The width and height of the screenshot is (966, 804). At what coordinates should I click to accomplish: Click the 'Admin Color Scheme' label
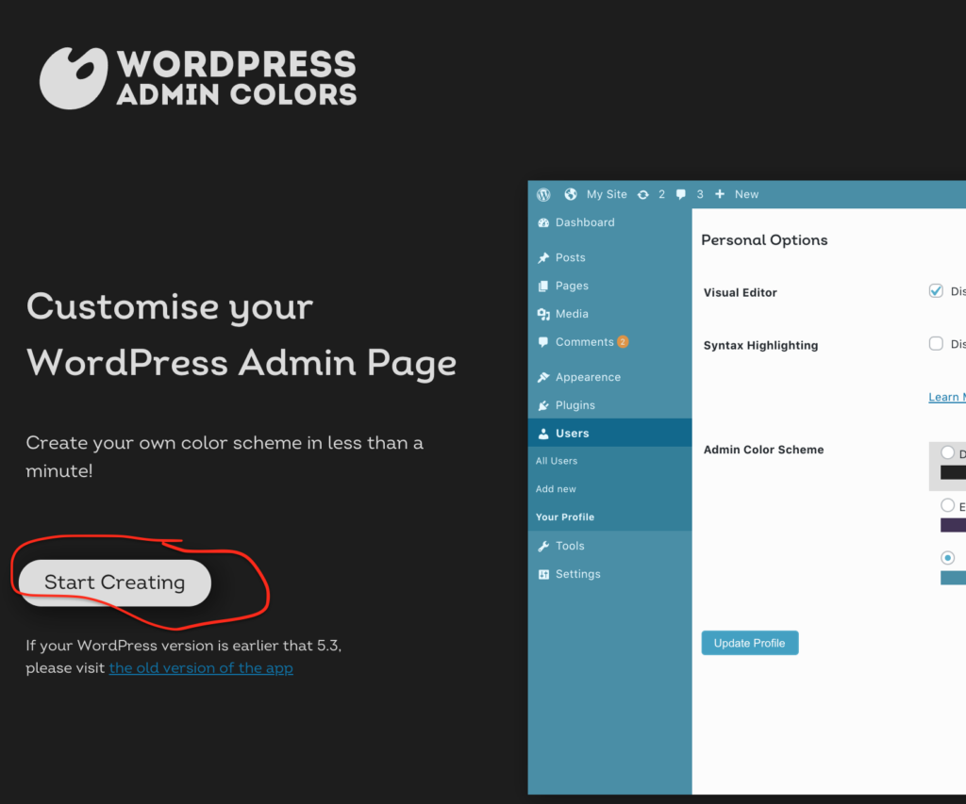(763, 450)
